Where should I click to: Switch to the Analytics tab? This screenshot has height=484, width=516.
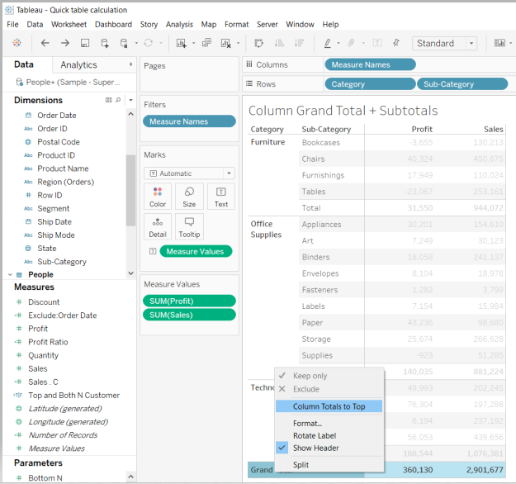[x=78, y=65]
